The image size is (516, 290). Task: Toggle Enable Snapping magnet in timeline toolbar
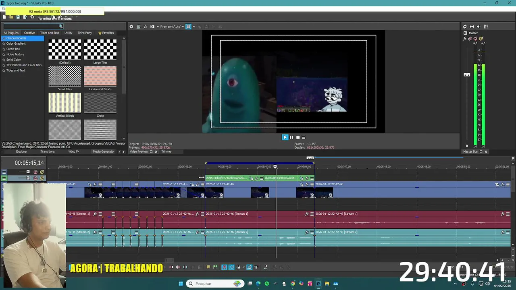[225, 267]
